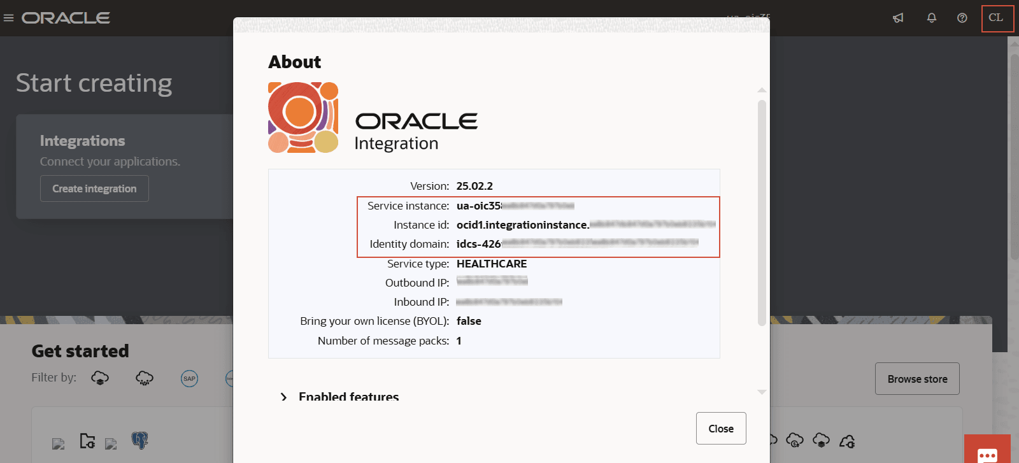Click the Create integration button
The height and width of the screenshot is (463, 1019).
pos(94,189)
